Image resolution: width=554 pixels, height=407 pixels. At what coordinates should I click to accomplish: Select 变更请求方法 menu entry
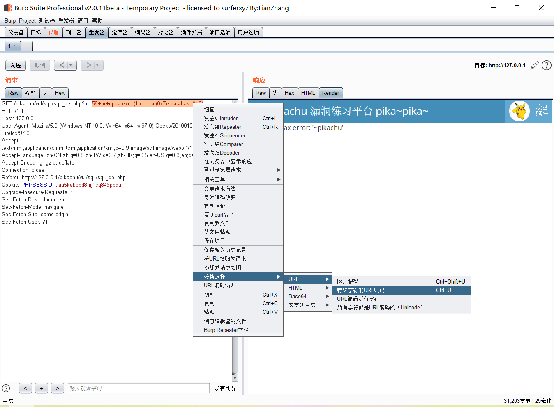tap(238, 189)
